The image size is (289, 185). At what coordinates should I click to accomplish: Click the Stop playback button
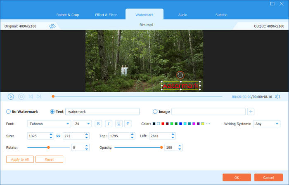(x=21, y=96)
